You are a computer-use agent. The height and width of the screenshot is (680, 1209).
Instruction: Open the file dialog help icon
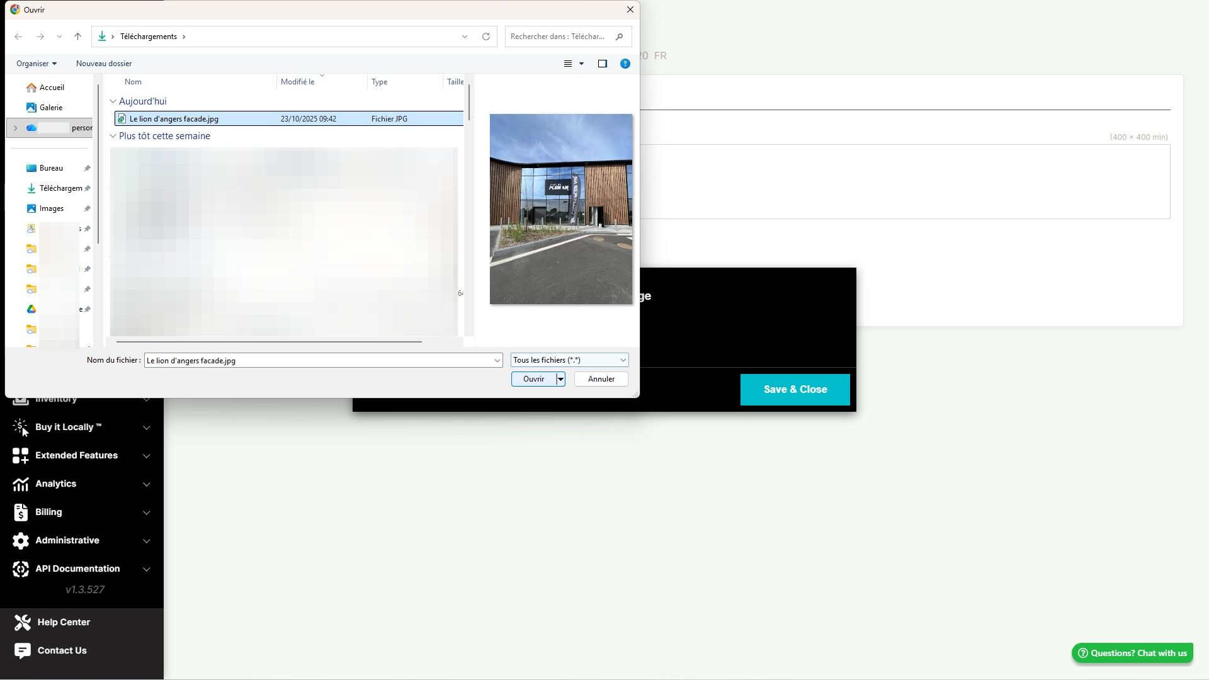pyautogui.click(x=625, y=64)
